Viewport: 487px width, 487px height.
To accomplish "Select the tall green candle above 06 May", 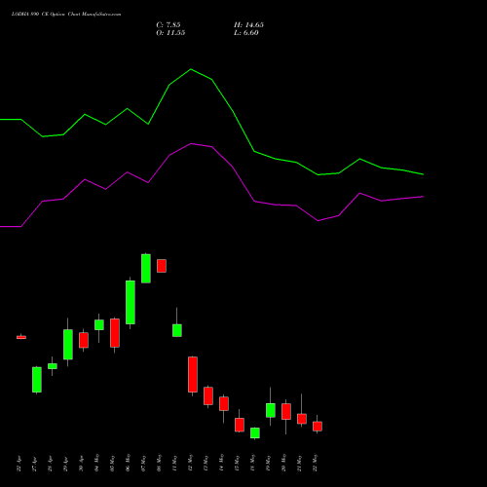I will click(131, 302).
